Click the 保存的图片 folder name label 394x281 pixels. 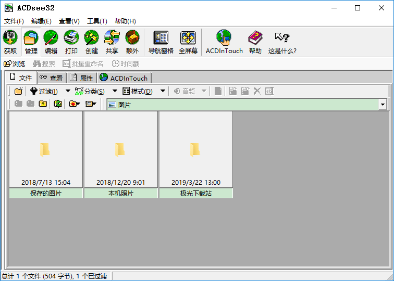pyautogui.click(x=46, y=194)
